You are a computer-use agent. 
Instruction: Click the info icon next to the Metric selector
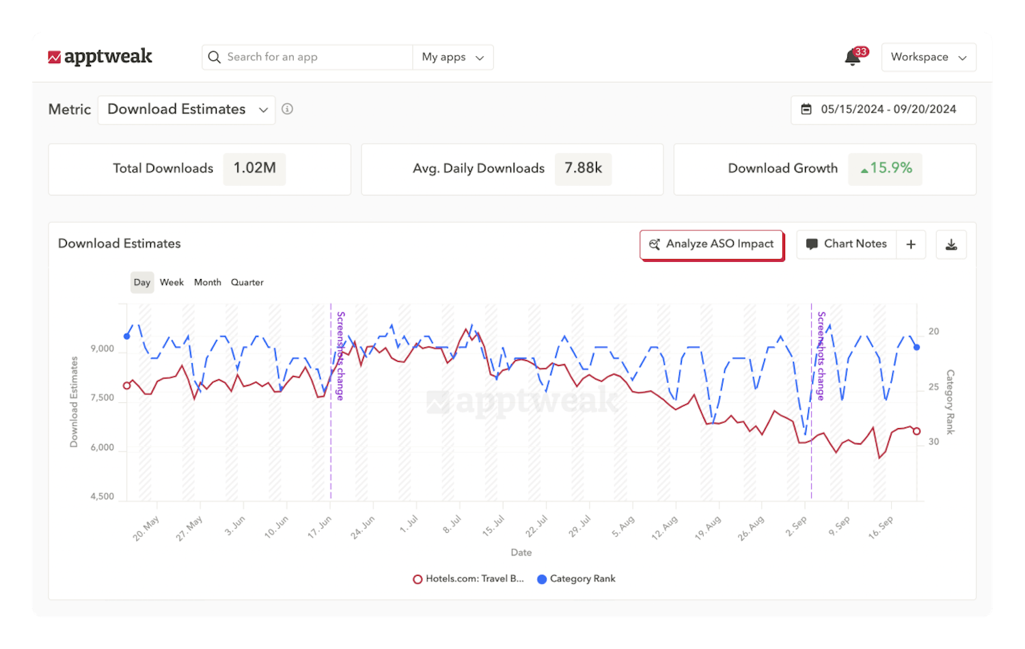tap(287, 109)
